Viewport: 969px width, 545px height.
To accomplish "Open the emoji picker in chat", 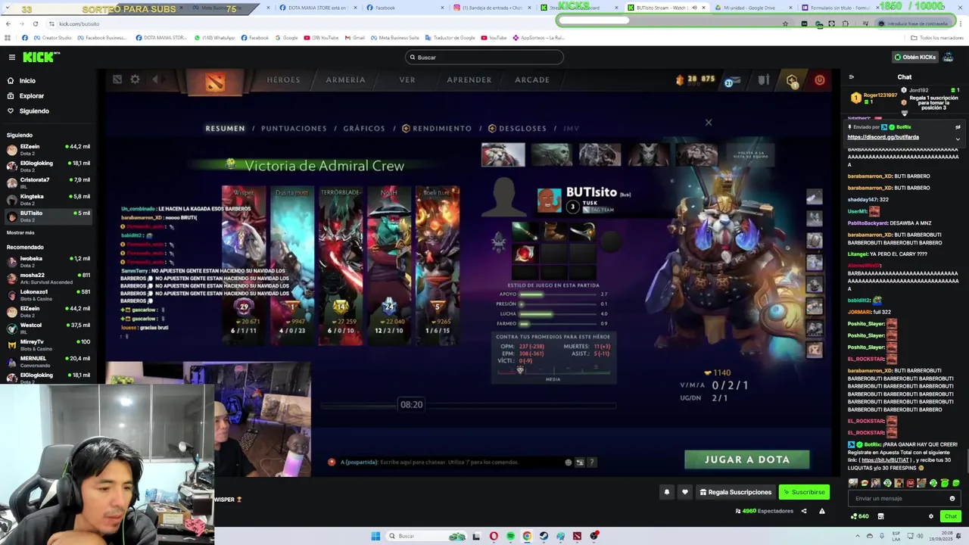I will [x=952, y=499].
